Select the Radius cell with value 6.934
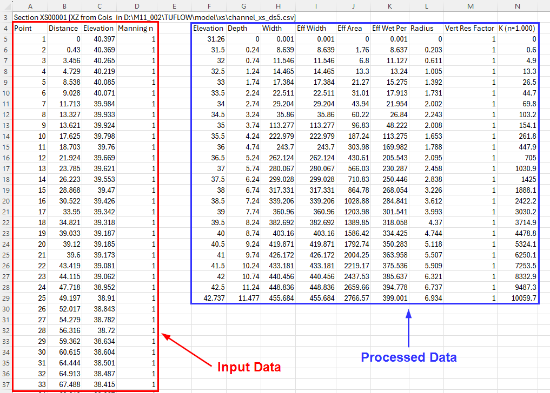 coord(426,298)
